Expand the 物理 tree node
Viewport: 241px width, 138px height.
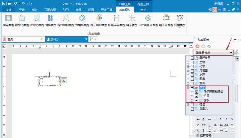pyautogui.click(x=188, y=105)
